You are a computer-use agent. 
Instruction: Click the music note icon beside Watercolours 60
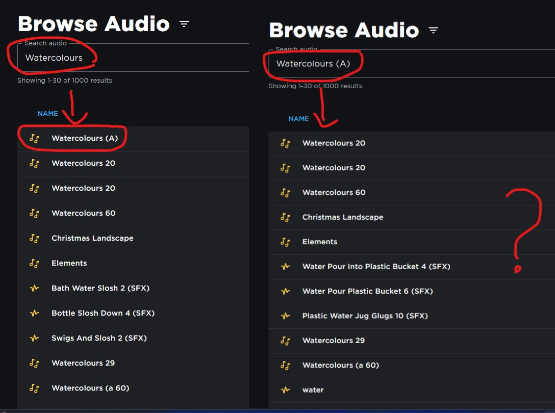(x=34, y=213)
